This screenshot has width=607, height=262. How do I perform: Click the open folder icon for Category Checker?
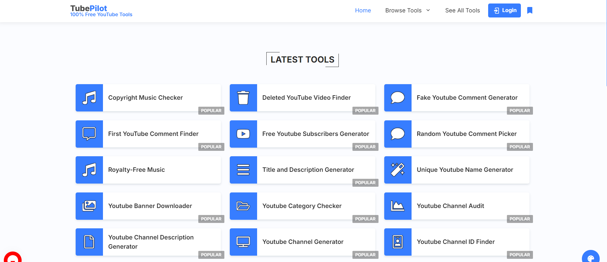[243, 206]
